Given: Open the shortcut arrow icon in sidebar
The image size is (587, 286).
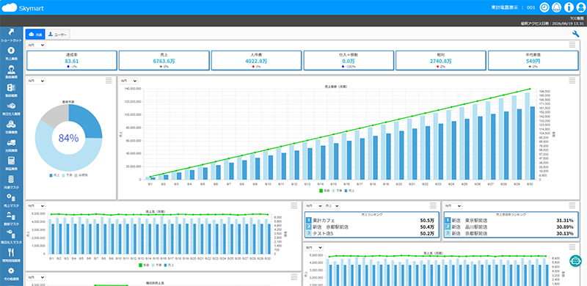Looking at the screenshot, I should pos(11,32).
